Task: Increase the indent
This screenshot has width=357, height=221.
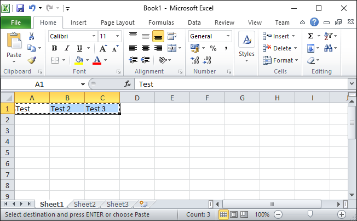Action: click(146, 60)
